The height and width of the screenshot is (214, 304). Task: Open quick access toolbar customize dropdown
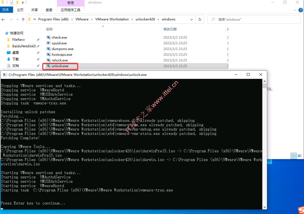23,3
